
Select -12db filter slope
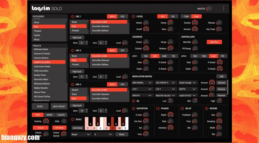pos(186,16)
